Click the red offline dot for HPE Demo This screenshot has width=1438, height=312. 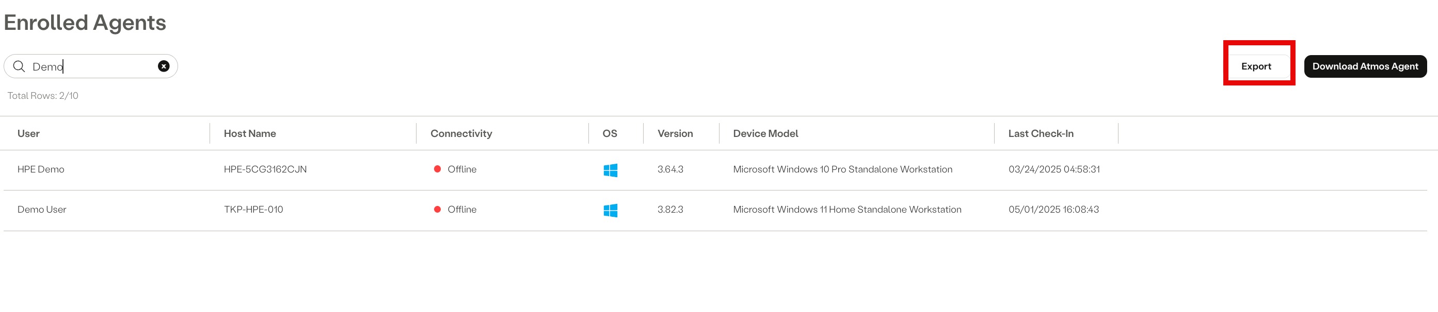tap(437, 169)
